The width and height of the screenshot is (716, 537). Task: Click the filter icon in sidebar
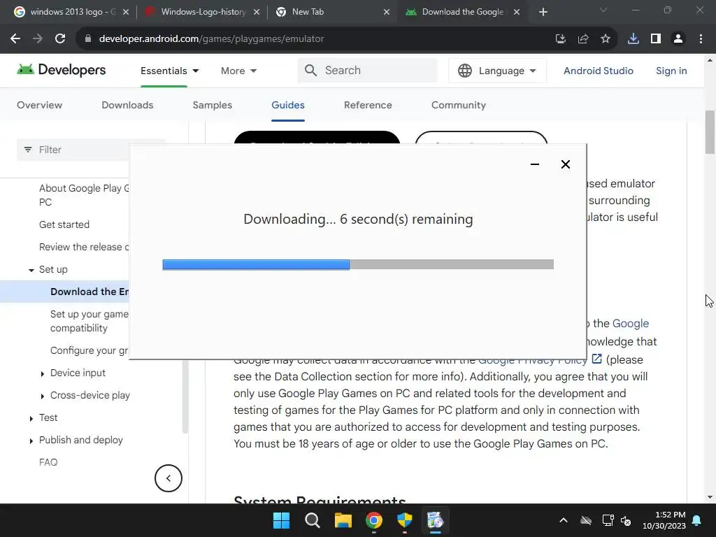(28, 150)
